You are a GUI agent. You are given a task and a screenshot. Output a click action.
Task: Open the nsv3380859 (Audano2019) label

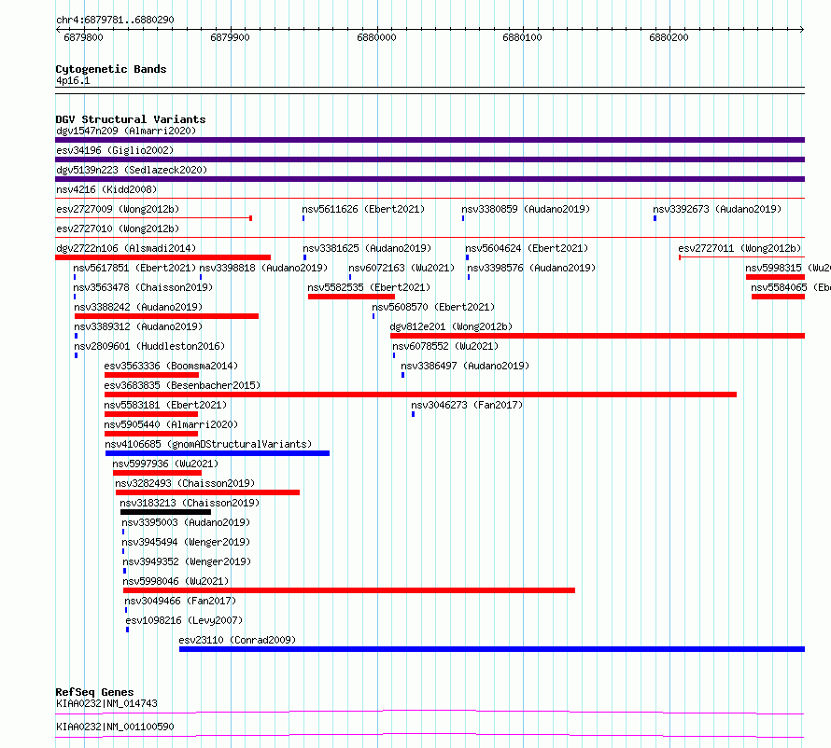(526, 209)
